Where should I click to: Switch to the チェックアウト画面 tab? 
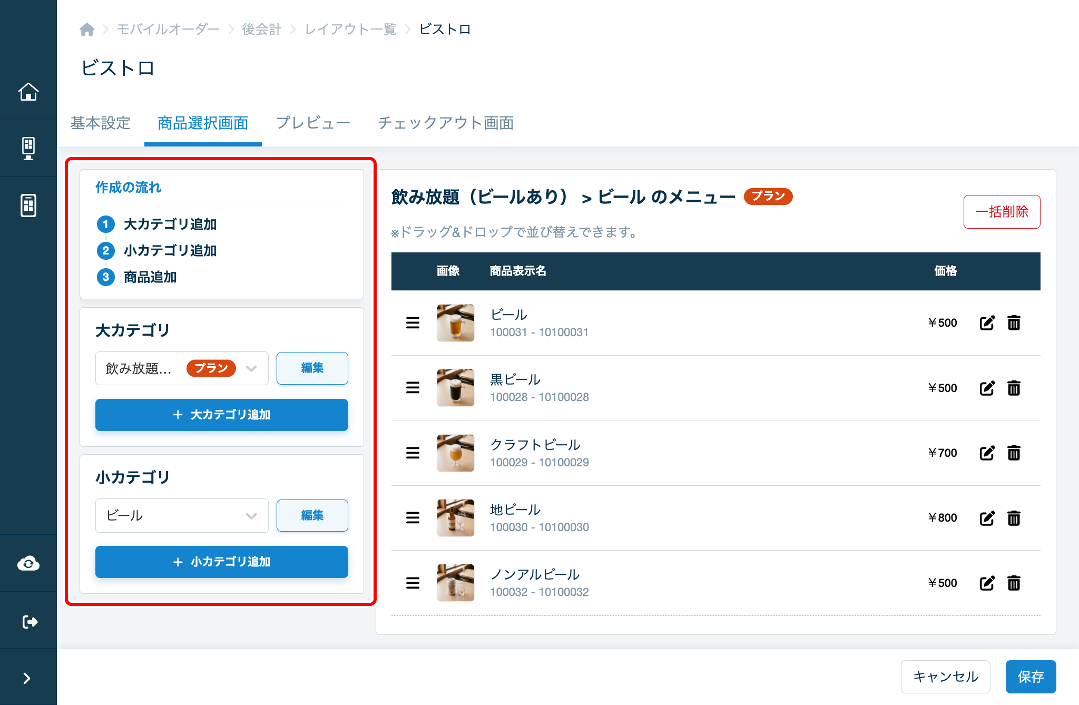(x=446, y=123)
